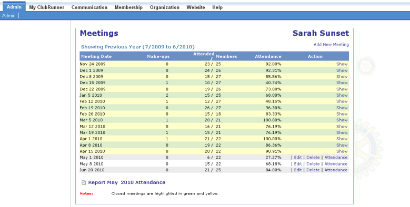Click the Make-ups column header
The width and height of the screenshot is (410, 207).
[158, 56]
